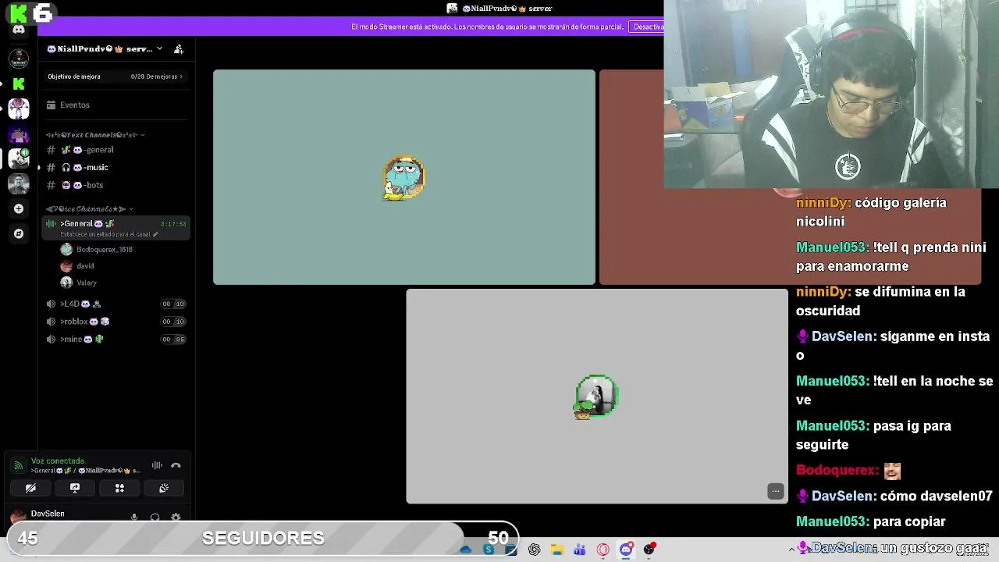Join the >L4D voice channel

[117, 304]
